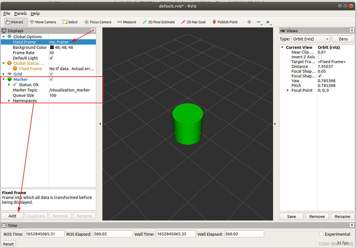Open the eye view options icon
The width and height of the screenshot is (357, 248).
coord(268,22)
